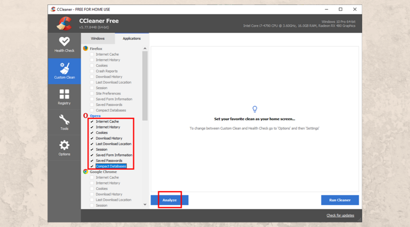
Task: Close the CCleaner window
Action: coord(355,10)
